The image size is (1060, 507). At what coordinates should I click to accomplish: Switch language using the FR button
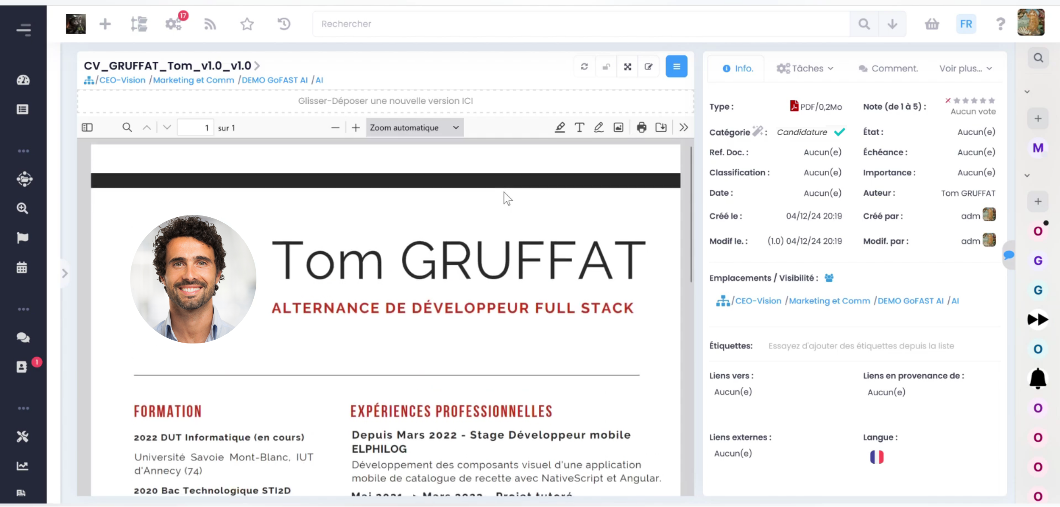point(966,24)
